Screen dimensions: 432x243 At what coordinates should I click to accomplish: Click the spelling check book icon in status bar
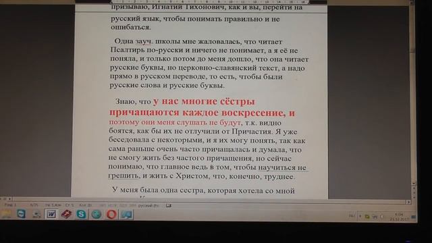tap(168, 205)
